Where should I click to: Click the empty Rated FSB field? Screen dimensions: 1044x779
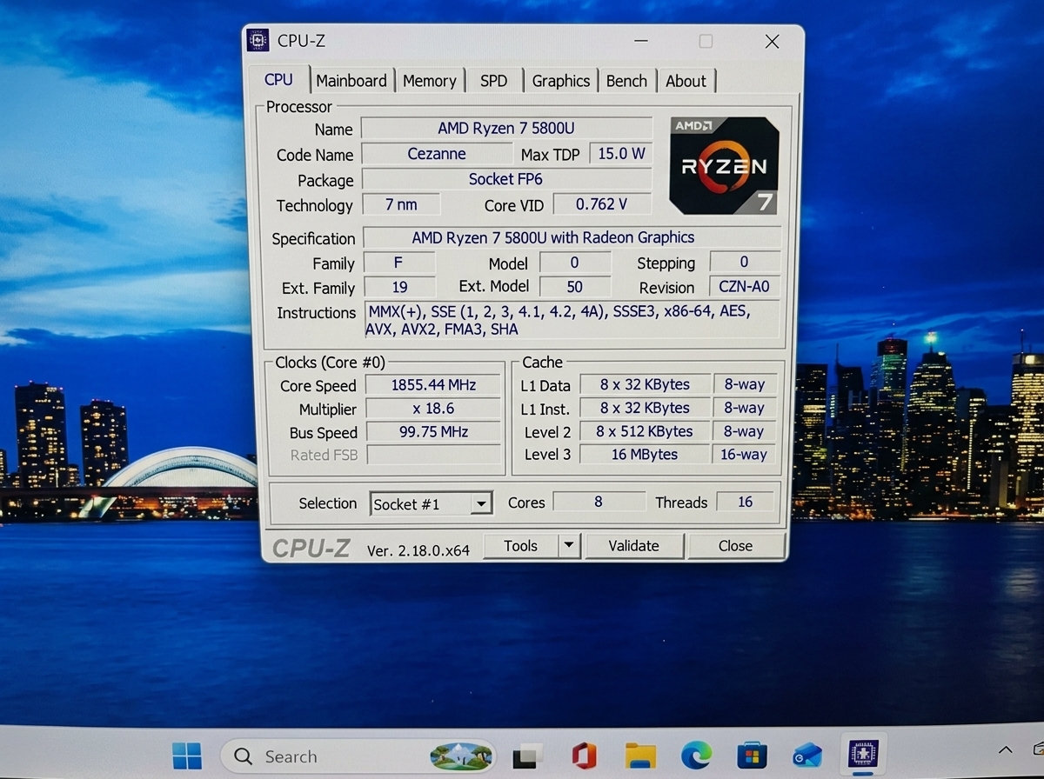point(434,455)
